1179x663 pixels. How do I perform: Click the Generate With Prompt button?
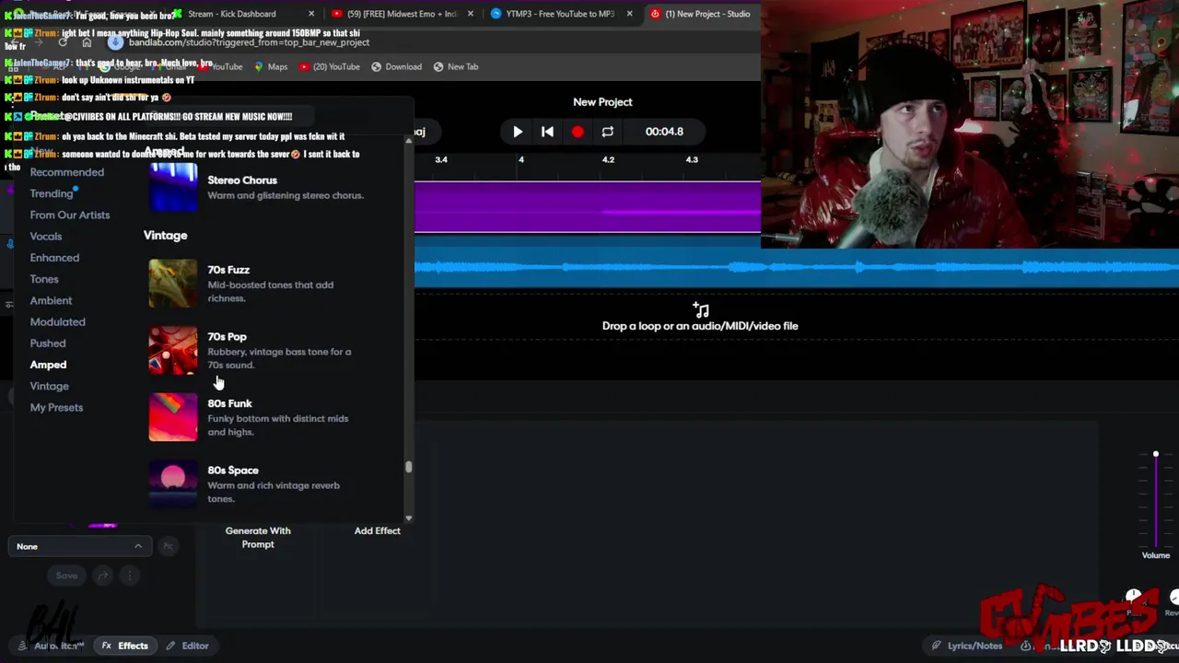258,538
